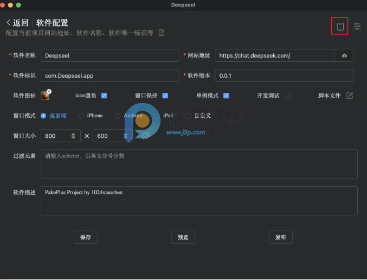Click the cloud upload icon beside 网站地址
367x280 pixels.
[344, 55]
